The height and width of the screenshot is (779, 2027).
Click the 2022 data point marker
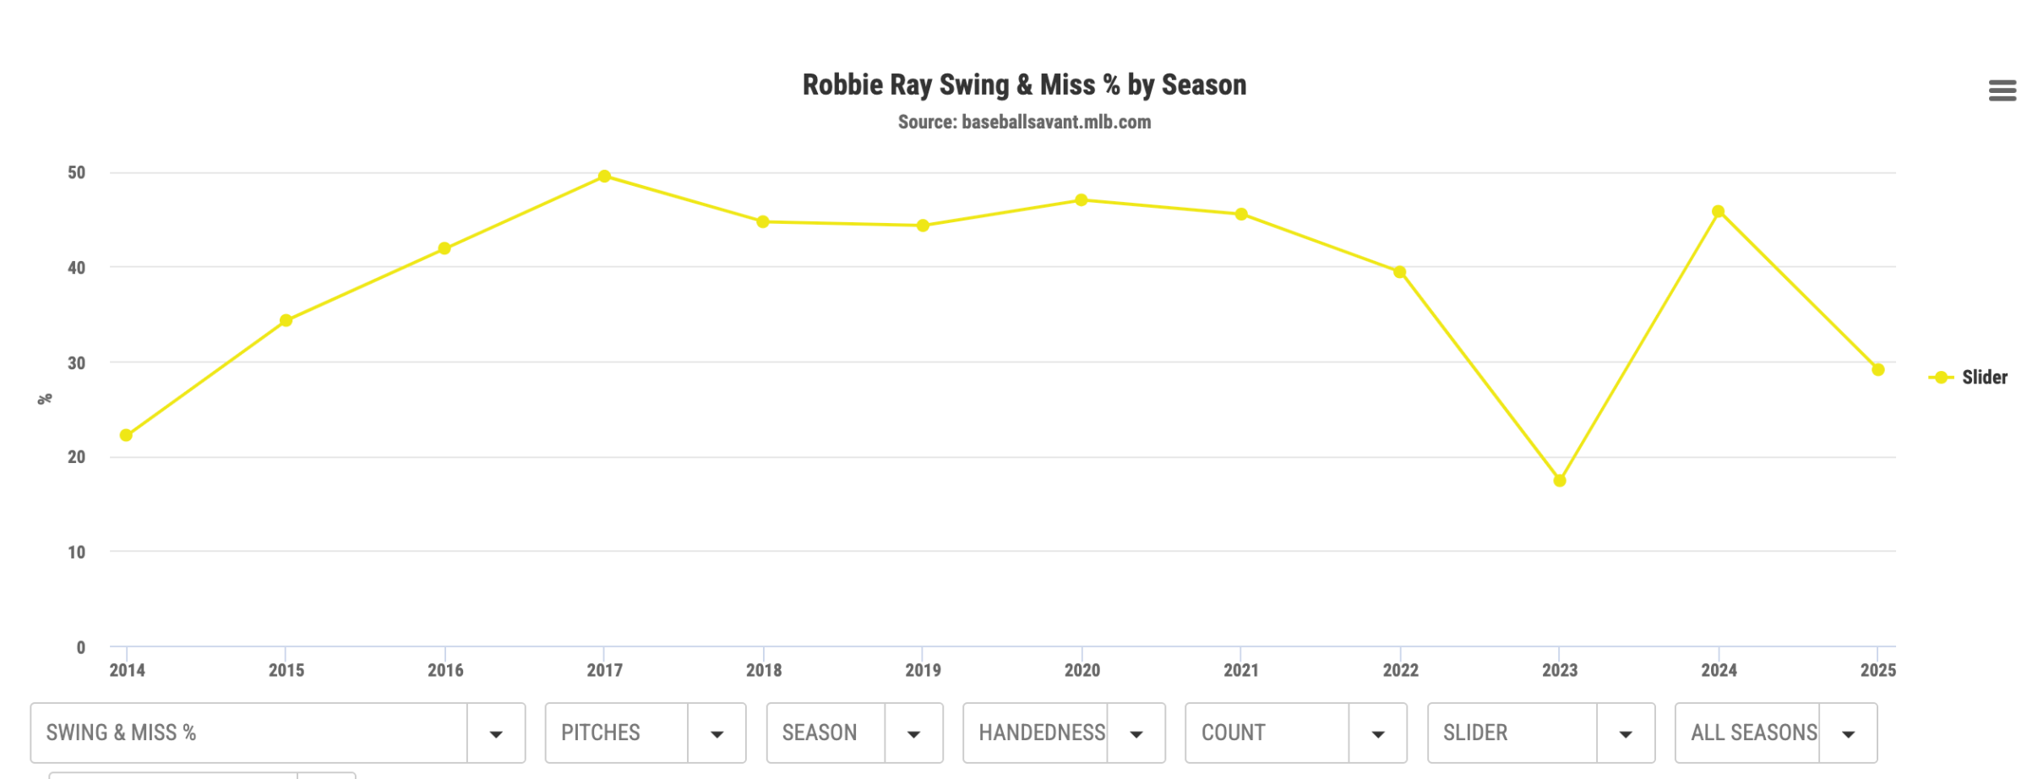point(1400,272)
